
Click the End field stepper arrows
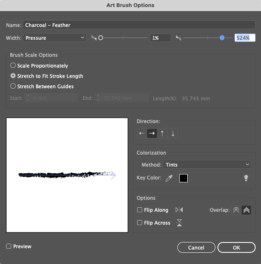[99, 98]
